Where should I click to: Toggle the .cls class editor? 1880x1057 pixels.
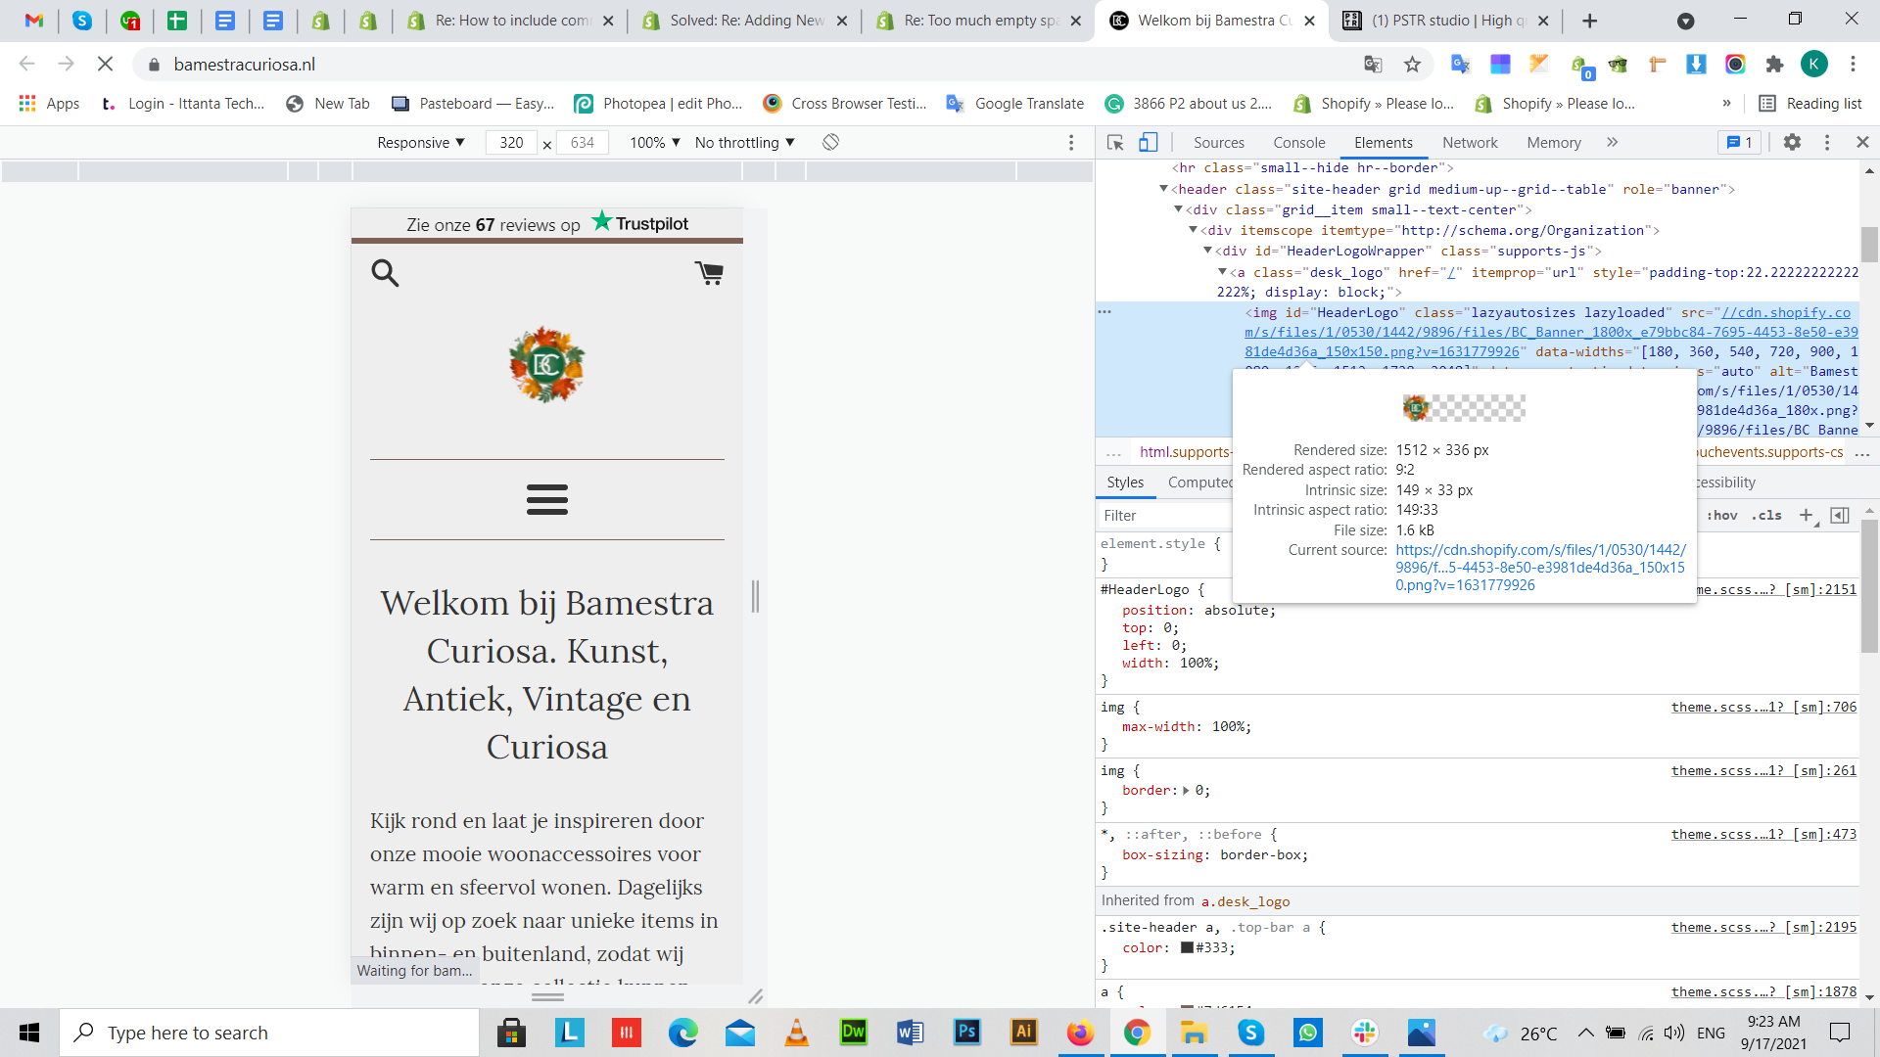1767,516
